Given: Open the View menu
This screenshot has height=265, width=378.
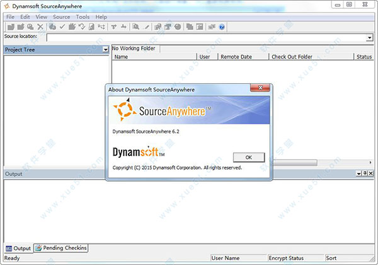Looking at the screenshot, I should 42,17.
